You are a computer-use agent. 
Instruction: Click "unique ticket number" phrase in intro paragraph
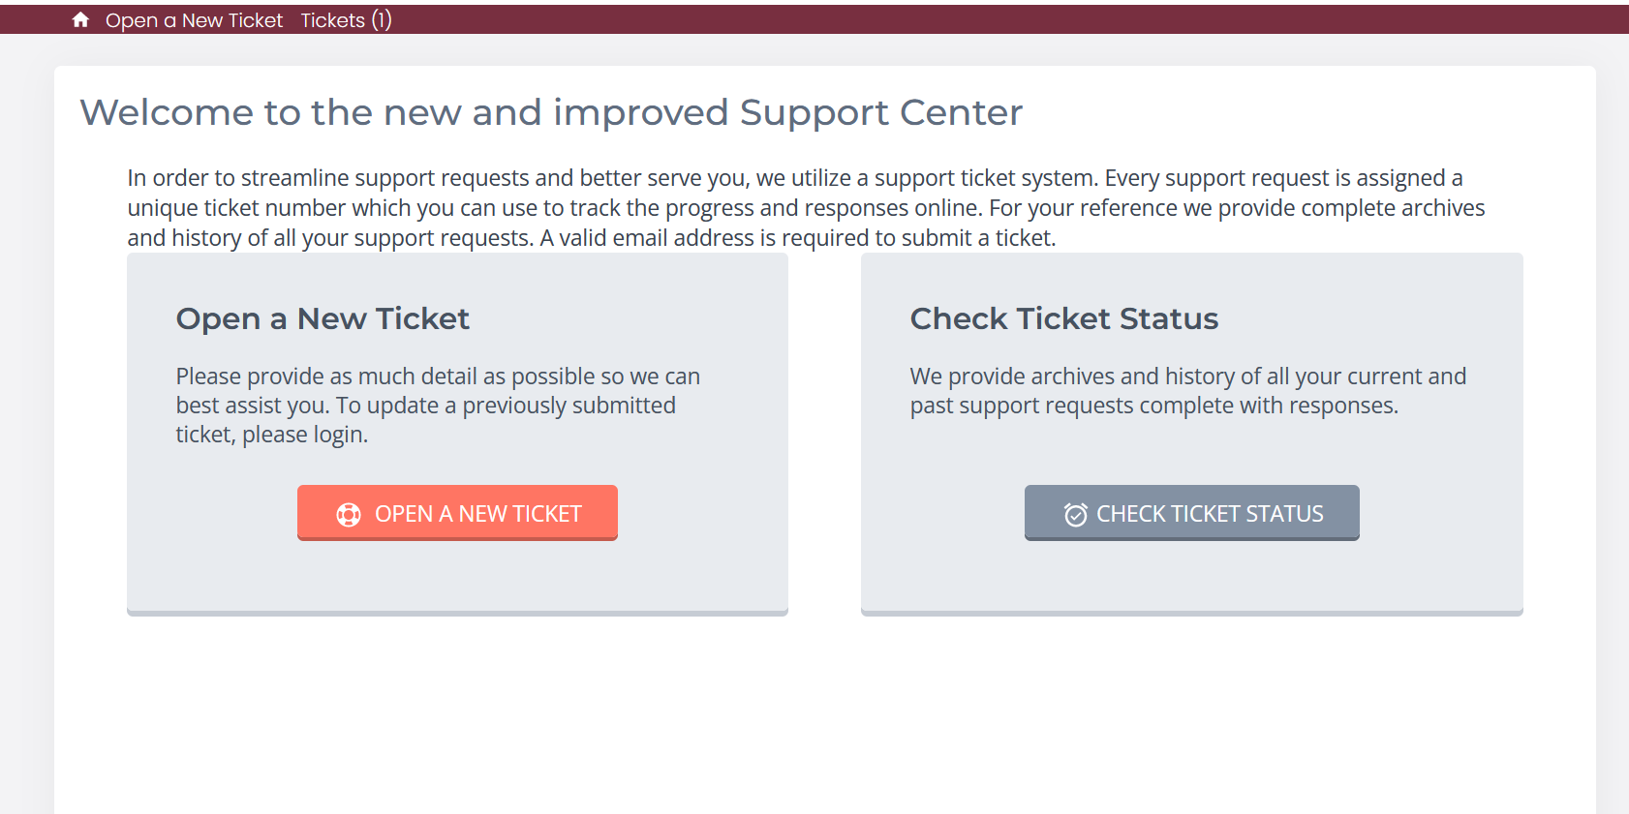(x=236, y=208)
